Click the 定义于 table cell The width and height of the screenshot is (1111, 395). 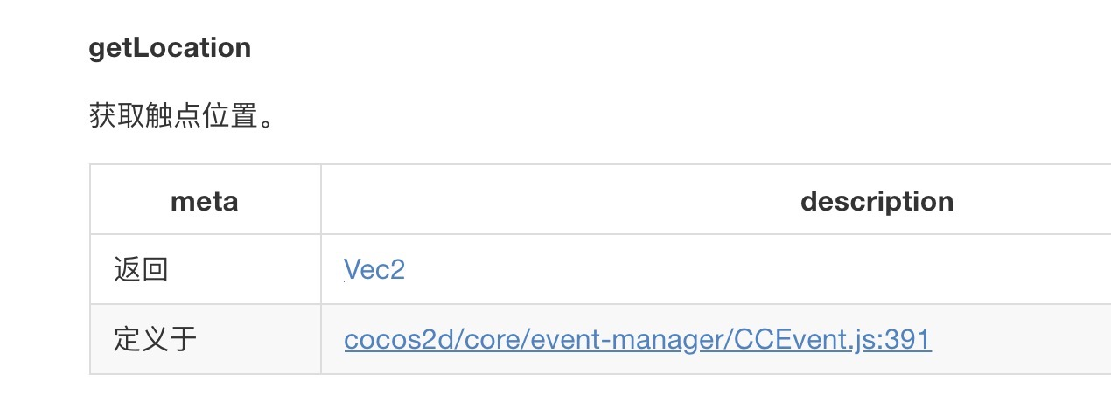156,339
